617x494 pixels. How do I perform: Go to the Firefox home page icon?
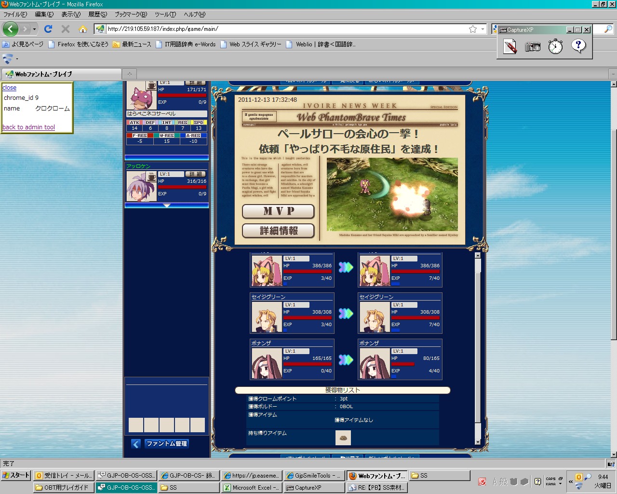tap(83, 29)
